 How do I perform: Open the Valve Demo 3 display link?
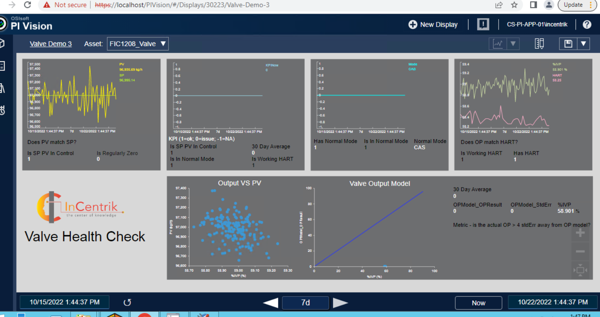pyautogui.click(x=51, y=44)
